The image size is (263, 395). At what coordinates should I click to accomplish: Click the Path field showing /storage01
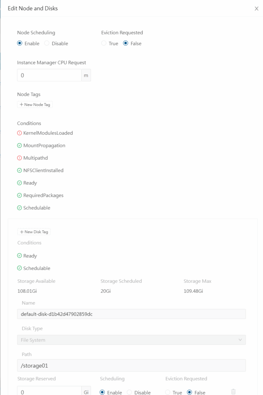pyautogui.click(x=131, y=365)
